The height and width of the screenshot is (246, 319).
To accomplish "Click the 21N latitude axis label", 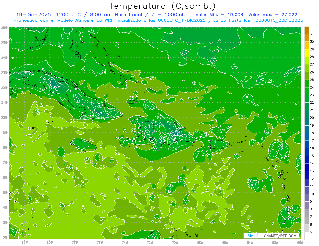I will [x=4, y=102].
